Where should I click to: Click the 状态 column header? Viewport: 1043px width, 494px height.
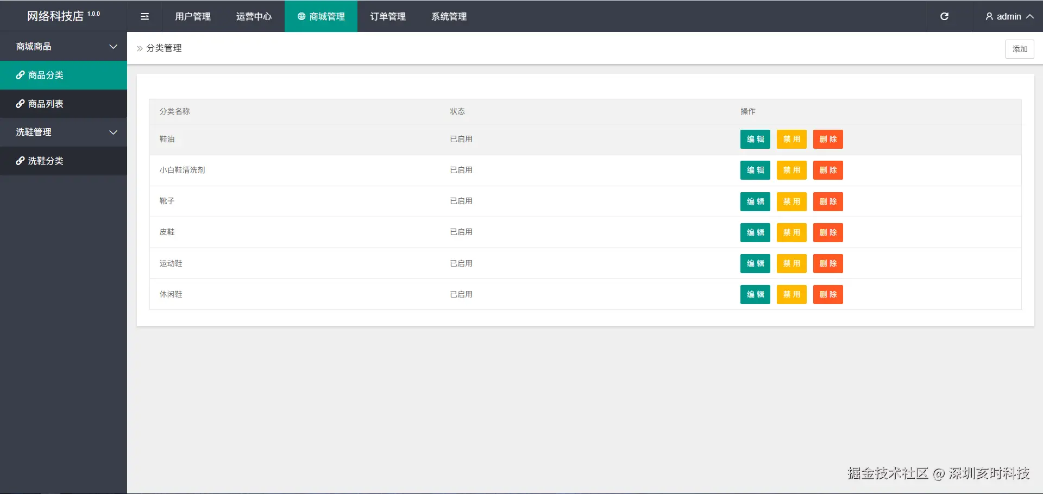457,111
